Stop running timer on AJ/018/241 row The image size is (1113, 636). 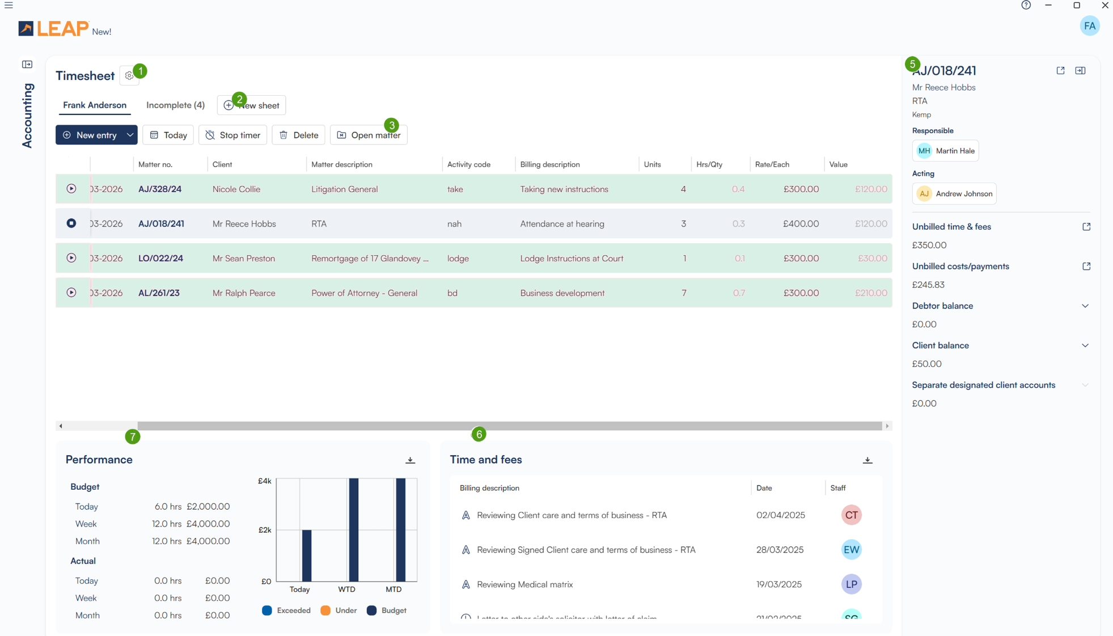(x=71, y=223)
